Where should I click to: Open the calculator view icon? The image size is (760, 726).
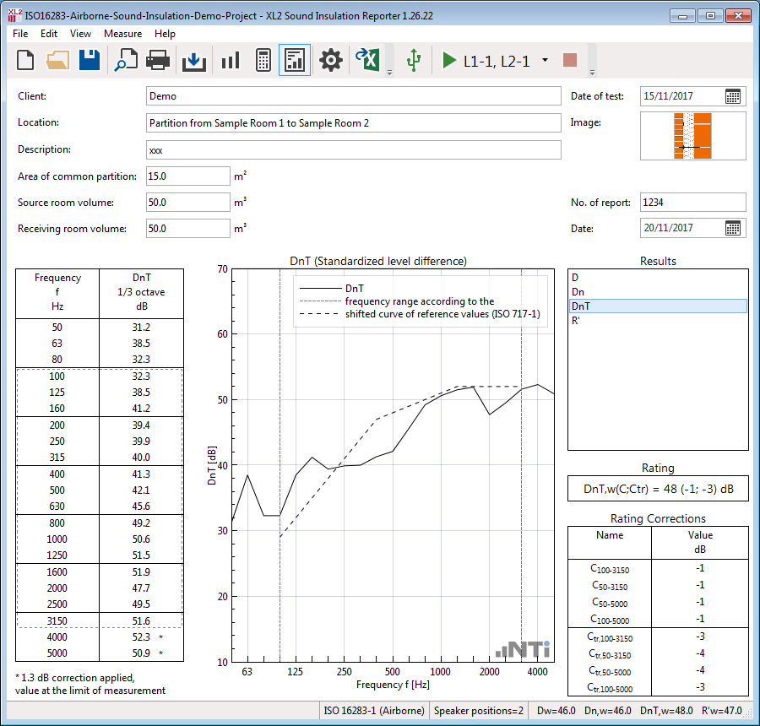[263, 61]
